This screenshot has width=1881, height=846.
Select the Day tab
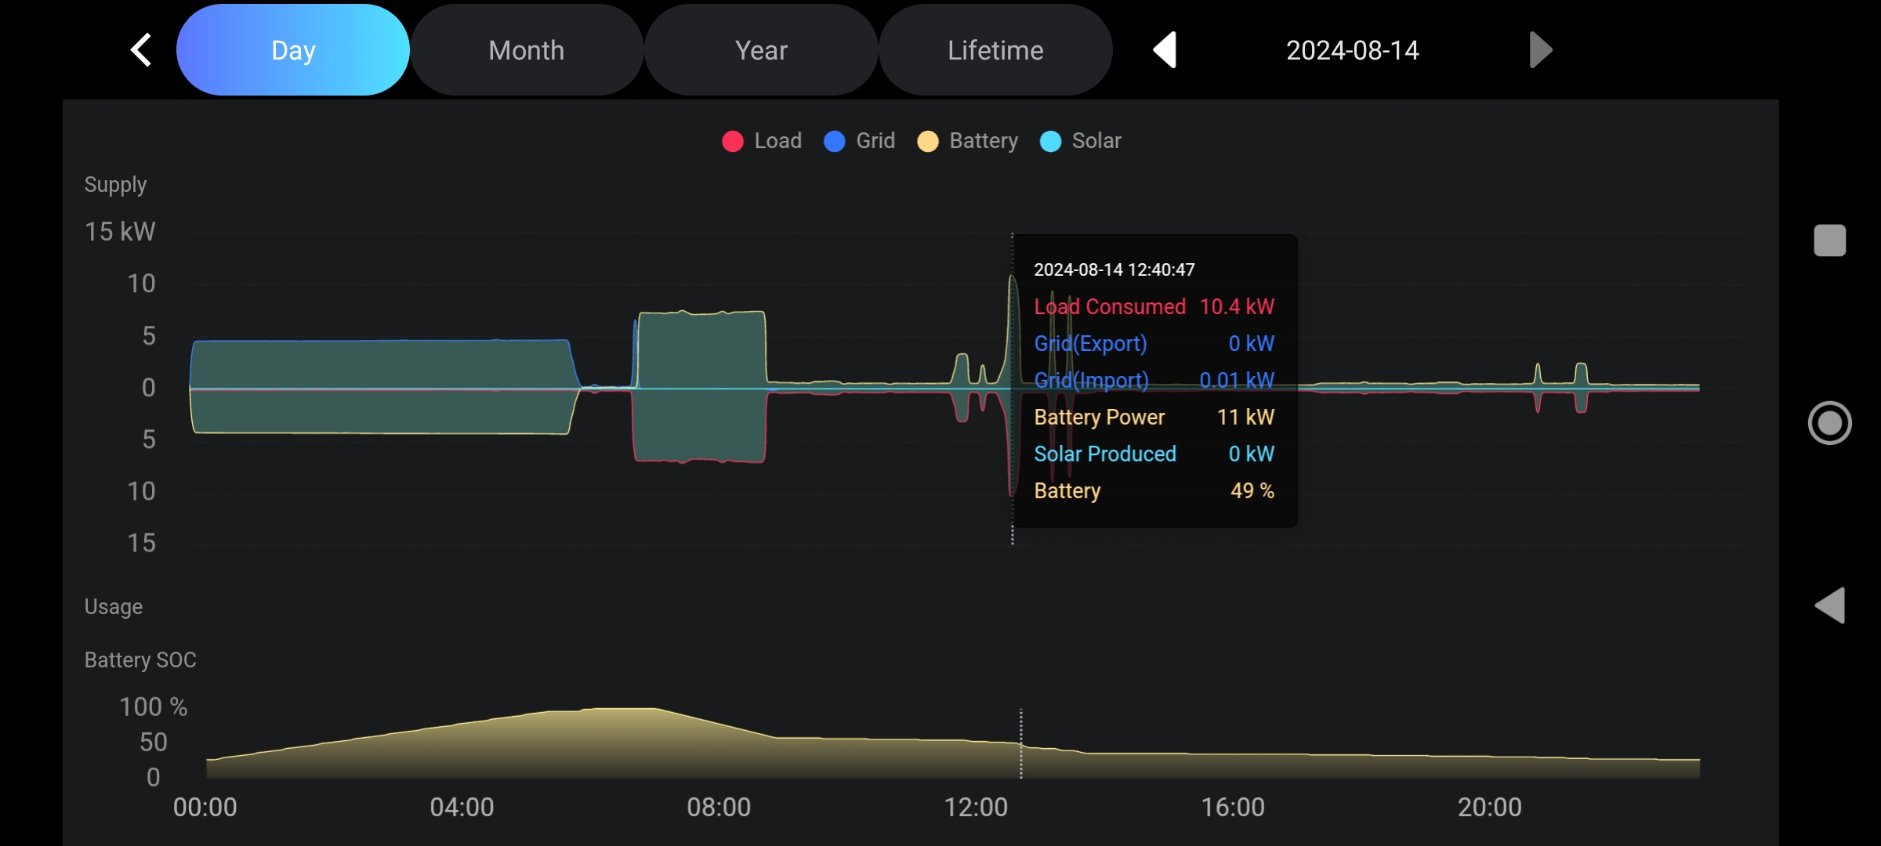point(293,50)
